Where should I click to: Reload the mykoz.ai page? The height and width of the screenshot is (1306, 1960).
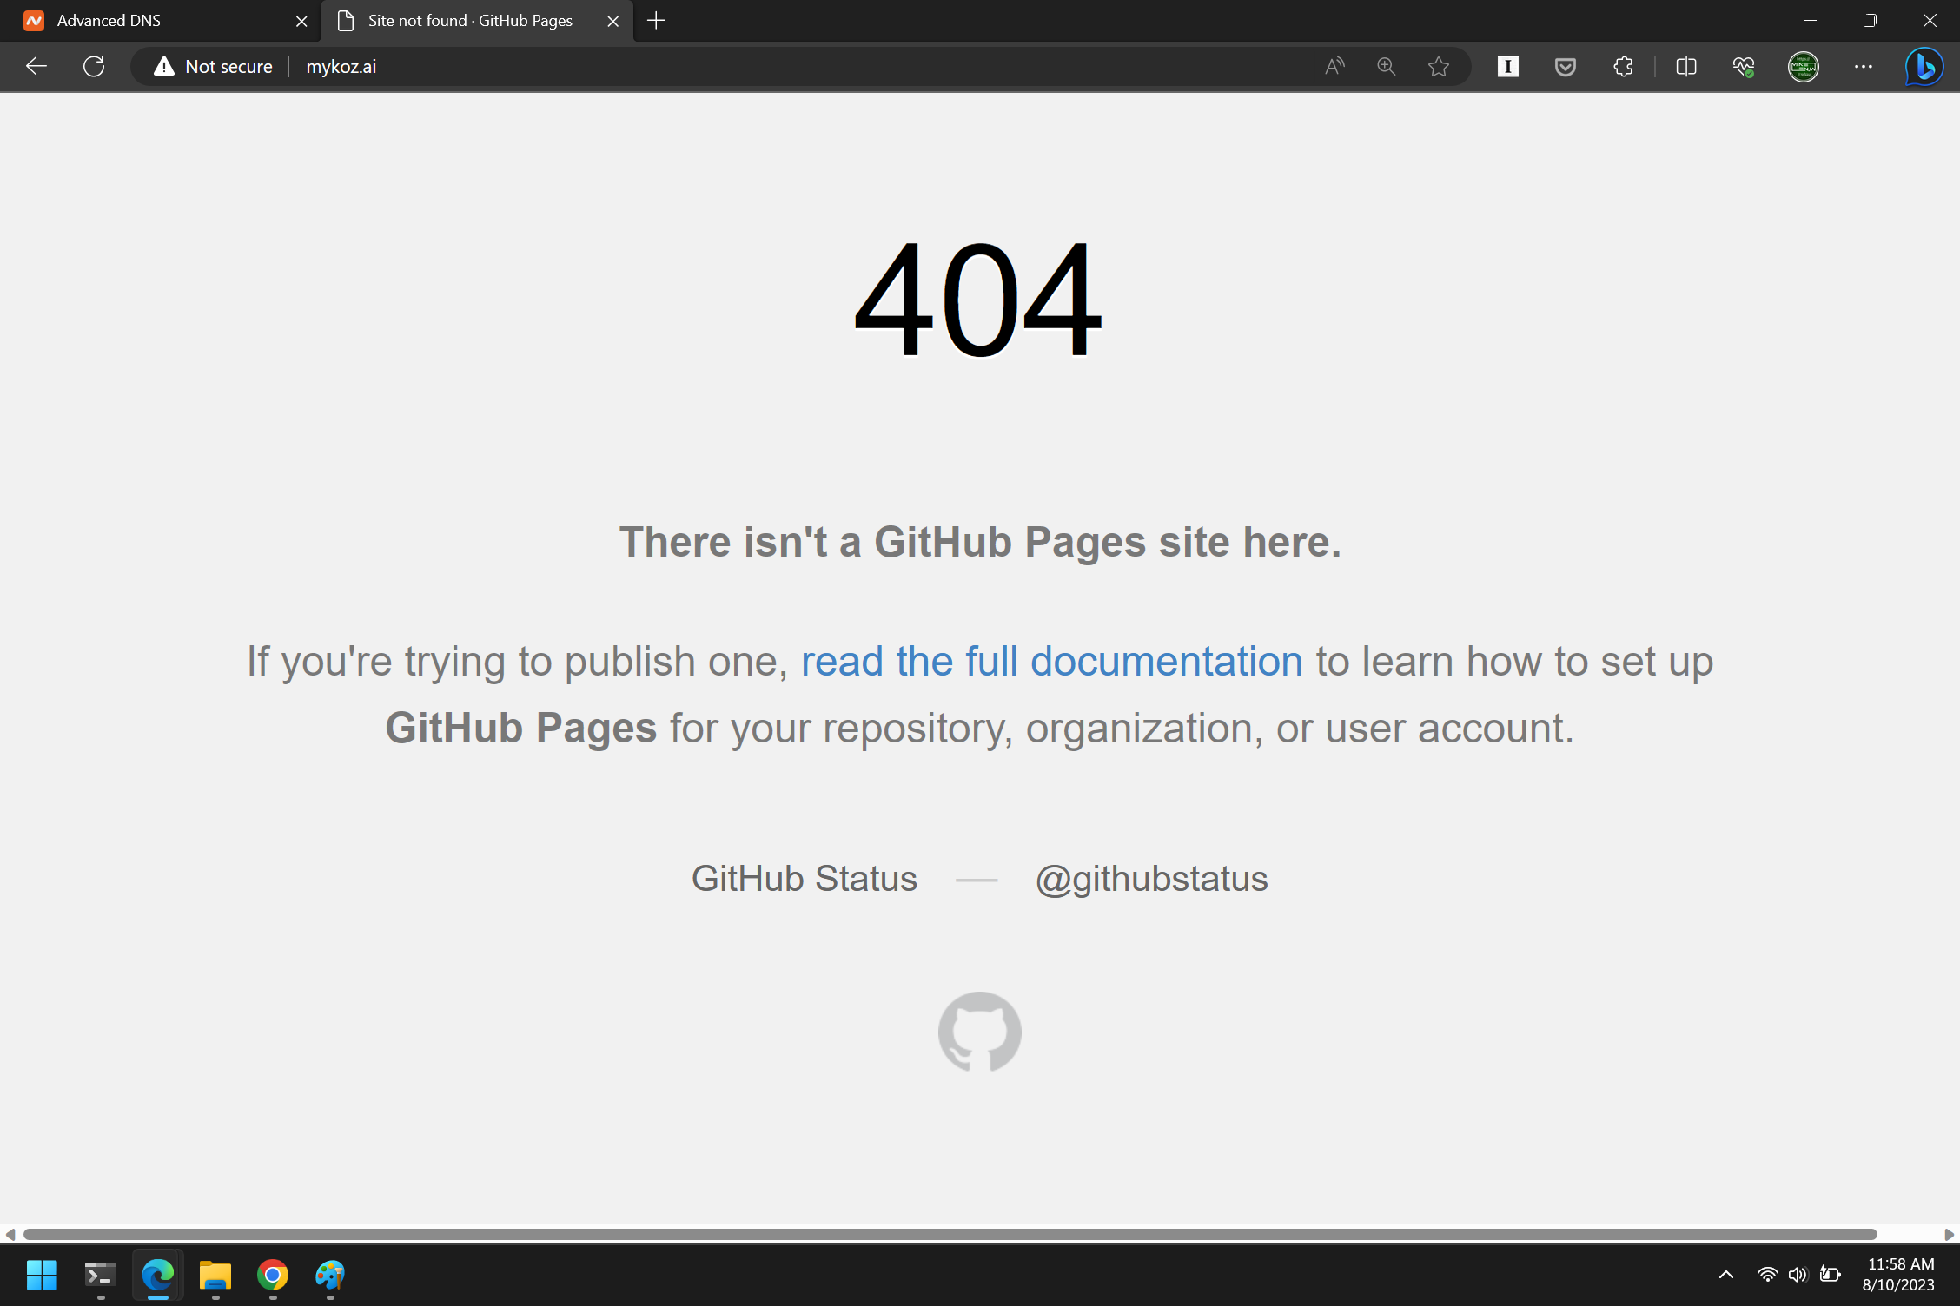(94, 66)
